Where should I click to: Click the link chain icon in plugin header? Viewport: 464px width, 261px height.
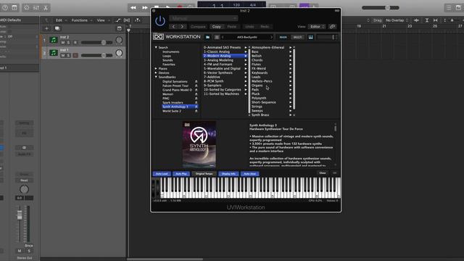(332, 27)
